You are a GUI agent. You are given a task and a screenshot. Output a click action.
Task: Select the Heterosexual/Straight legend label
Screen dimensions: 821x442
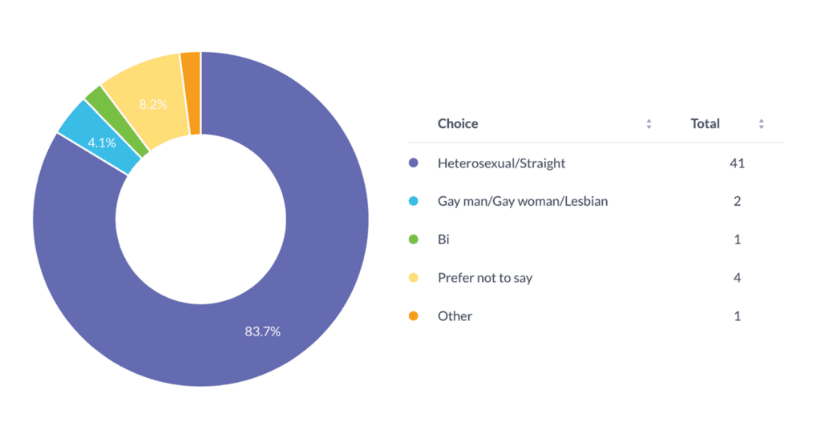[501, 163]
